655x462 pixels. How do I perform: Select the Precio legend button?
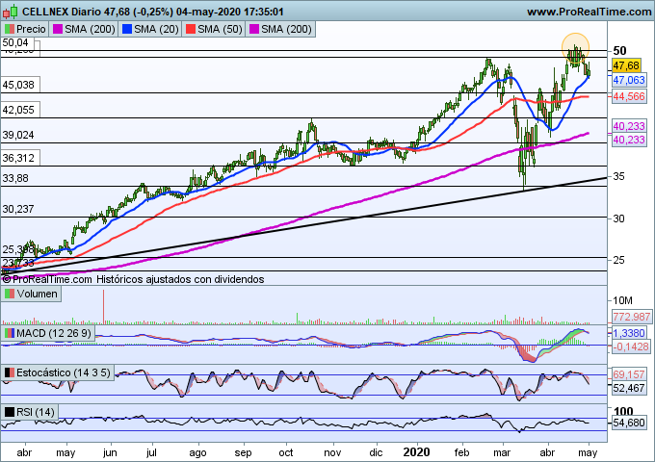point(25,29)
